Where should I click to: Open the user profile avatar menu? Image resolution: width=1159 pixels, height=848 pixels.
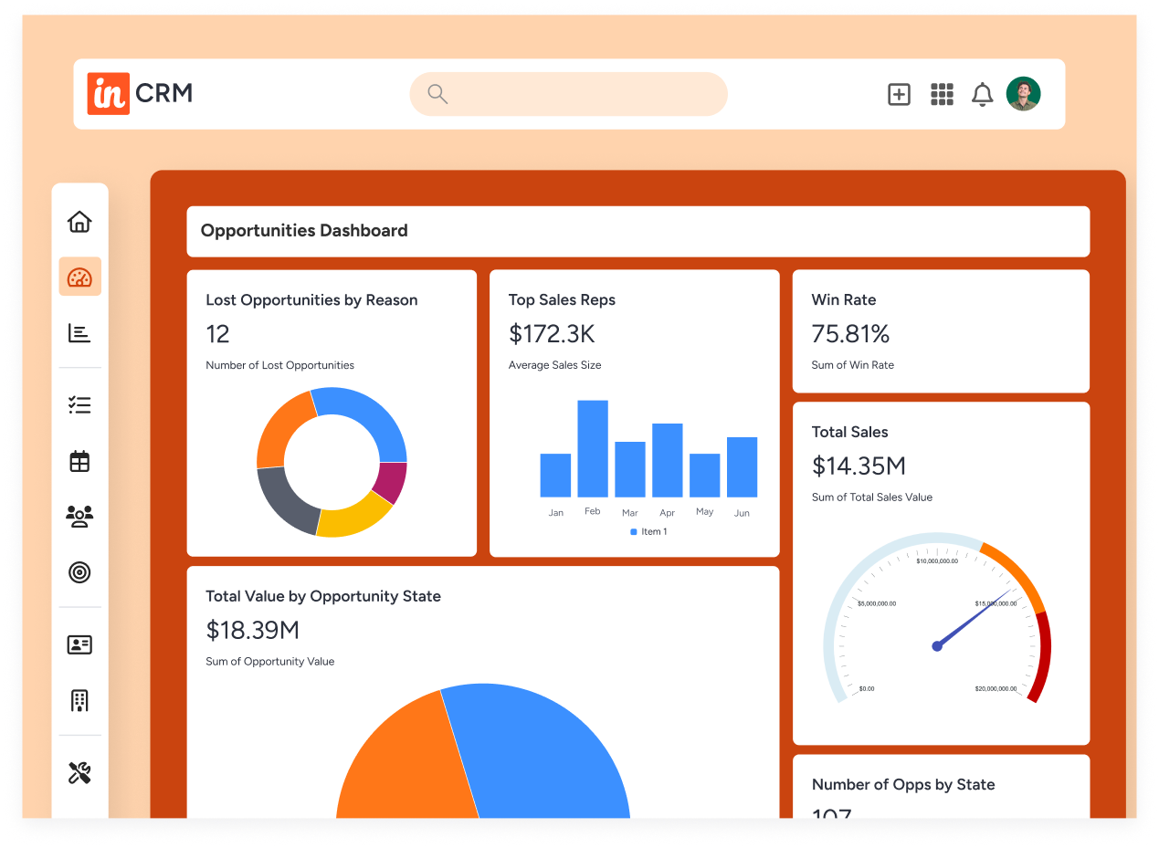1023,94
